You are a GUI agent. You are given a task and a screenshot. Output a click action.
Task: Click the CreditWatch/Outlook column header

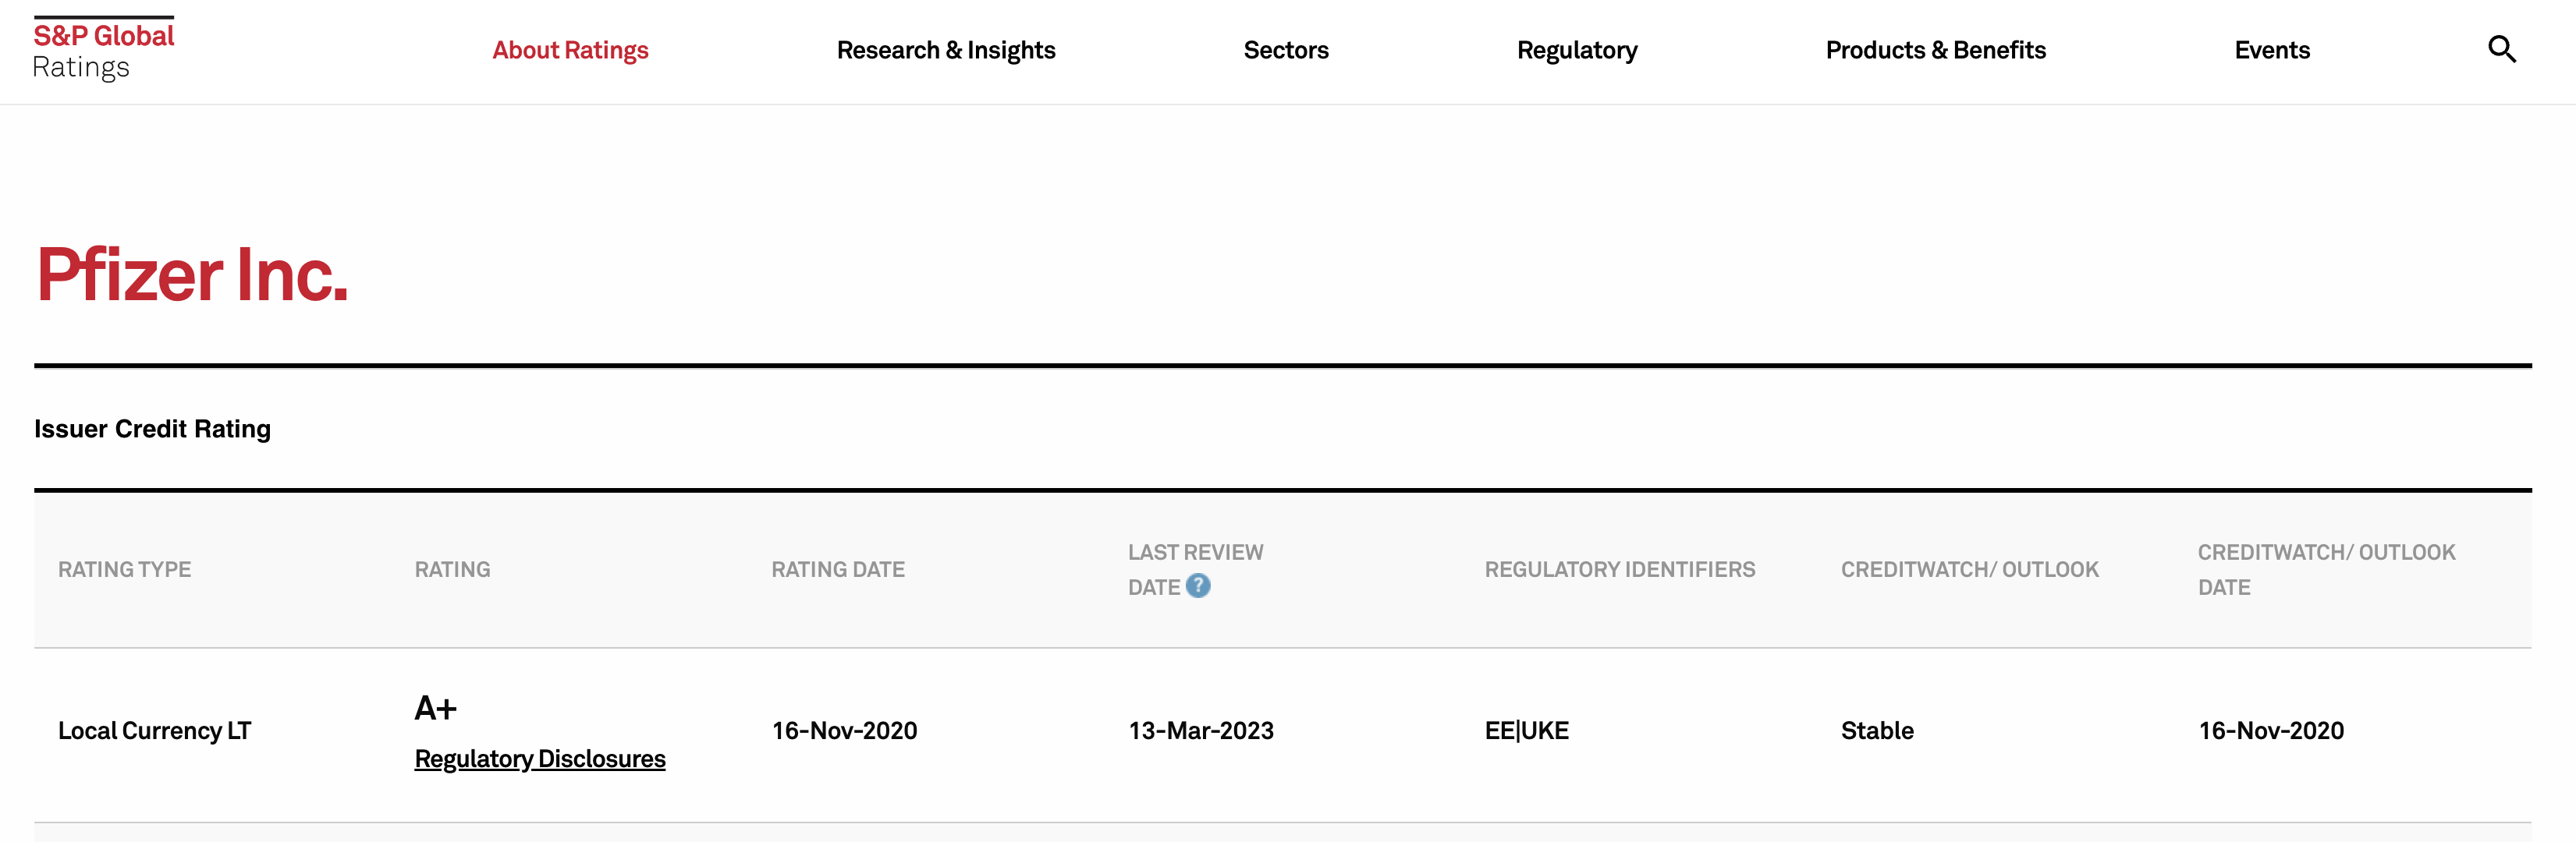(x=1969, y=569)
